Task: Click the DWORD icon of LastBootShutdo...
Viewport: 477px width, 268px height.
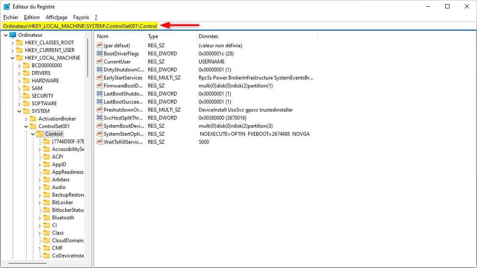Action: [x=100, y=93]
